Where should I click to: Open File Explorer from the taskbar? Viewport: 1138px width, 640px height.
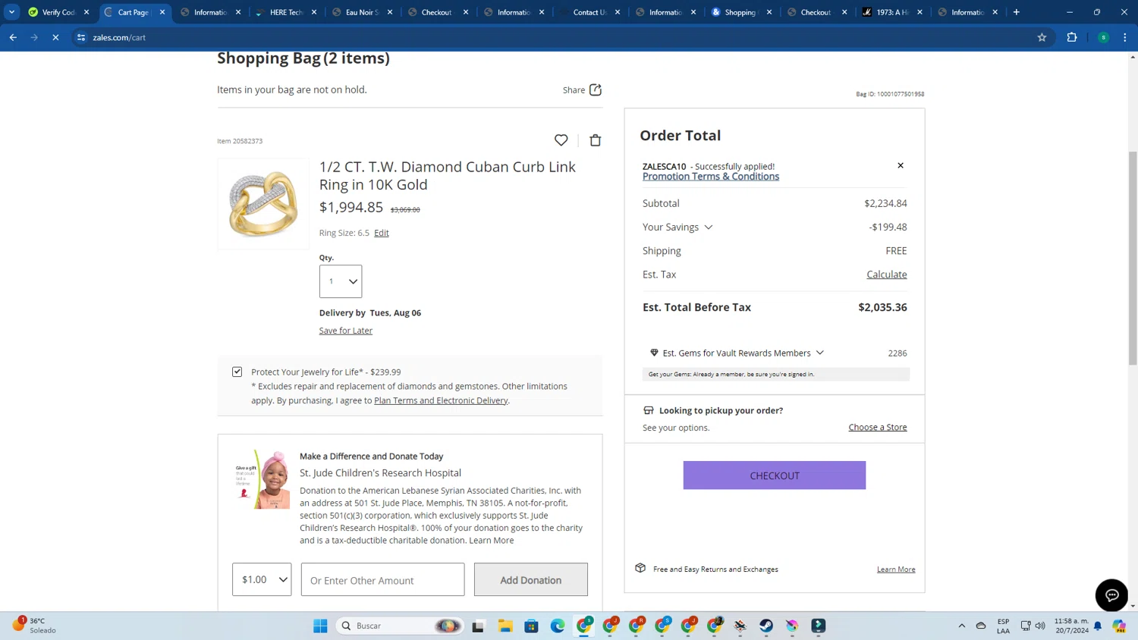[505, 626]
